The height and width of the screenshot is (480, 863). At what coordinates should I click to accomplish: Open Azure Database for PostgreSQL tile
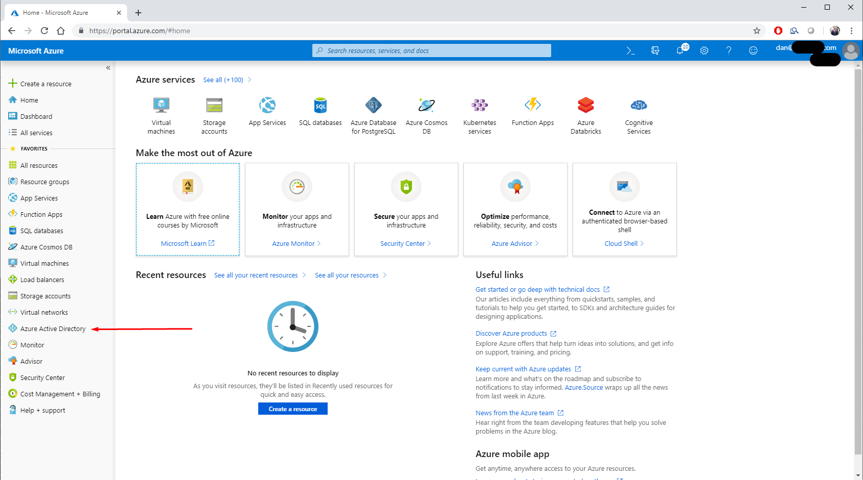[374, 116]
